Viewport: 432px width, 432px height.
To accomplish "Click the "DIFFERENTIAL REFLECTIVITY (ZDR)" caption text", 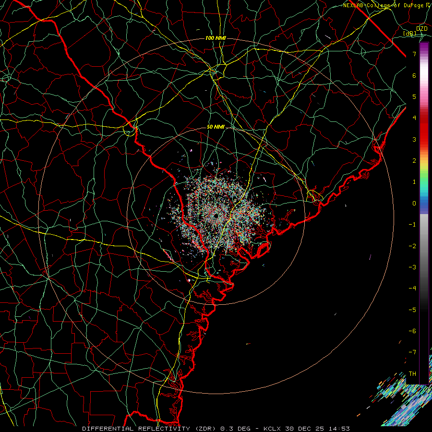I will click(150, 429).
